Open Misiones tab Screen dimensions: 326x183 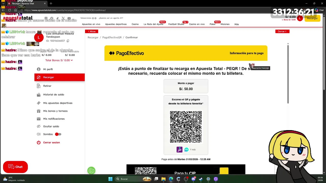(225, 24)
